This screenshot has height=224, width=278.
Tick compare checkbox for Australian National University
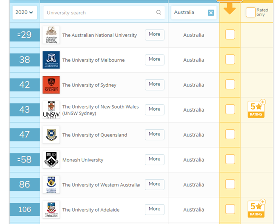pyautogui.click(x=230, y=34)
